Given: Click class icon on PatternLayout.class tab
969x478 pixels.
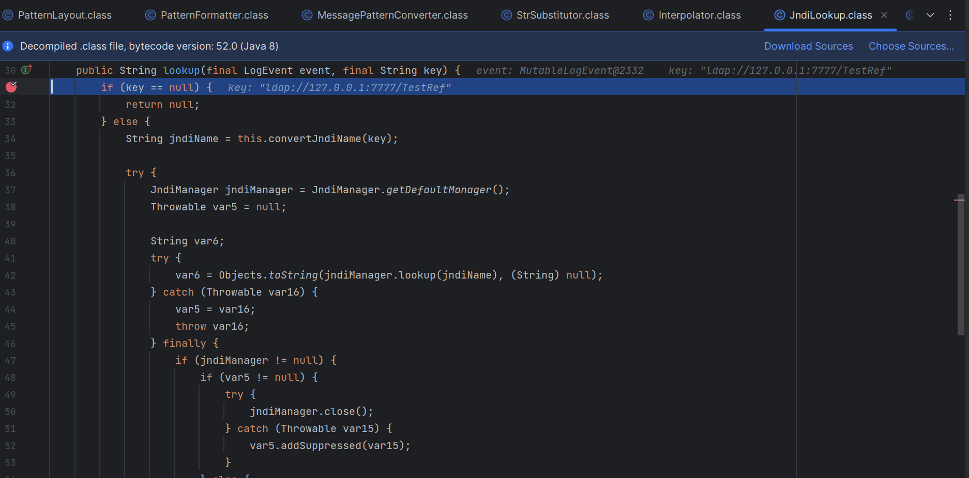Looking at the screenshot, I should coord(8,15).
